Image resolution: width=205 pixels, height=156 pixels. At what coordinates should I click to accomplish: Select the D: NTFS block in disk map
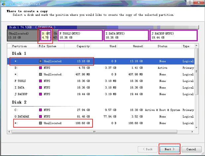pyautogui.click(x=46, y=35)
